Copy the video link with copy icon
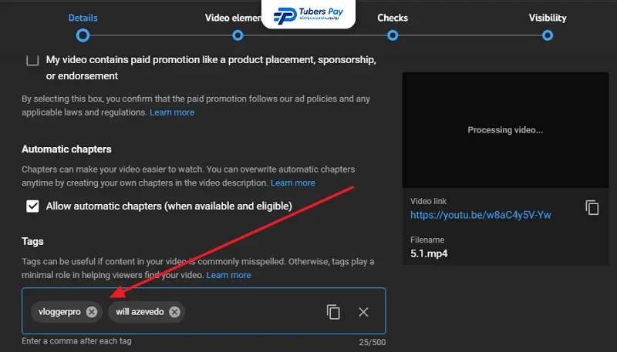 click(x=592, y=207)
